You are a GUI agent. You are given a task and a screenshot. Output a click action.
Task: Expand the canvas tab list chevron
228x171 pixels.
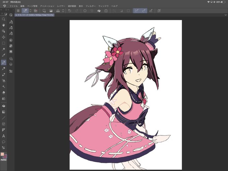tap(226, 15)
